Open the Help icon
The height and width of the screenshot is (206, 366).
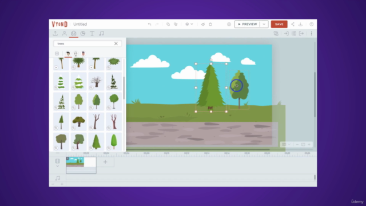(x=311, y=24)
